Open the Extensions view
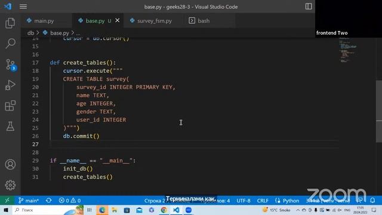This screenshot has height=215, width=382. [10, 106]
